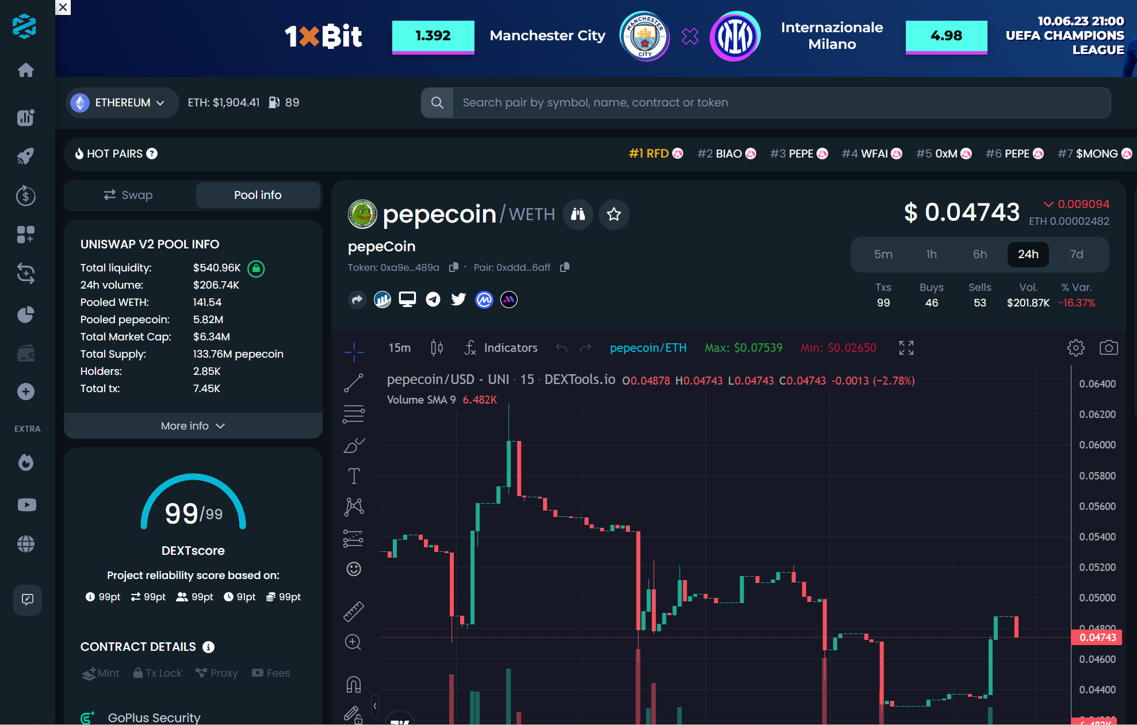Open the rocket icon in sidebar
The image size is (1137, 725).
(26, 156)
